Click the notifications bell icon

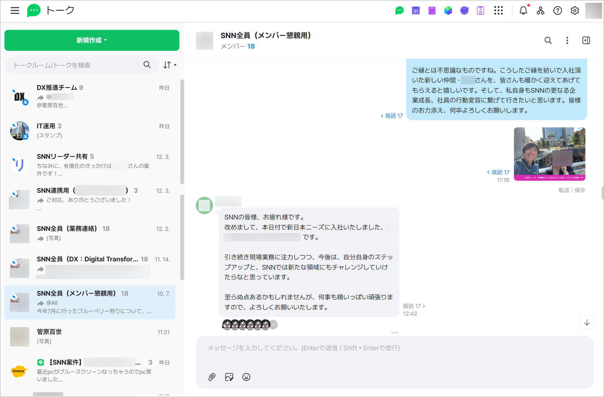click(523, 10)
